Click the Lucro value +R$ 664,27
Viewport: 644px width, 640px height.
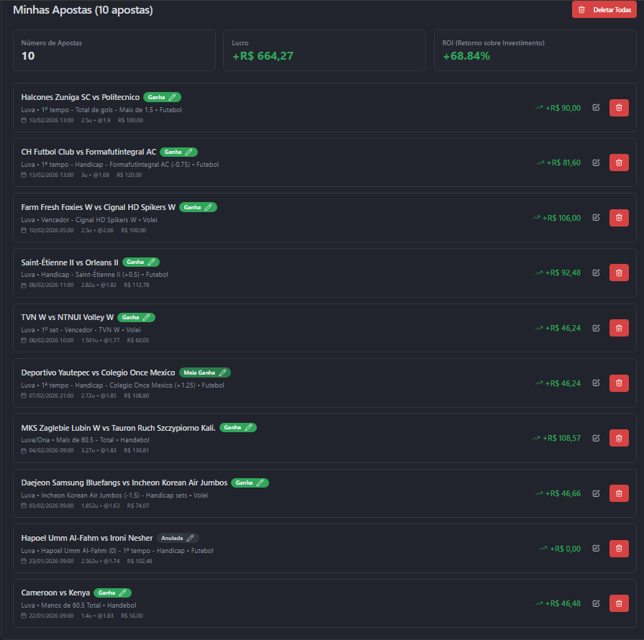point(263,56)
